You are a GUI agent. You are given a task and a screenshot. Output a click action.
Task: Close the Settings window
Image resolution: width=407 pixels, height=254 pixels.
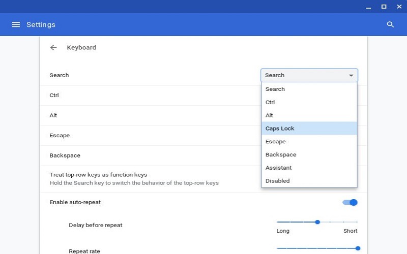(399, 7)
